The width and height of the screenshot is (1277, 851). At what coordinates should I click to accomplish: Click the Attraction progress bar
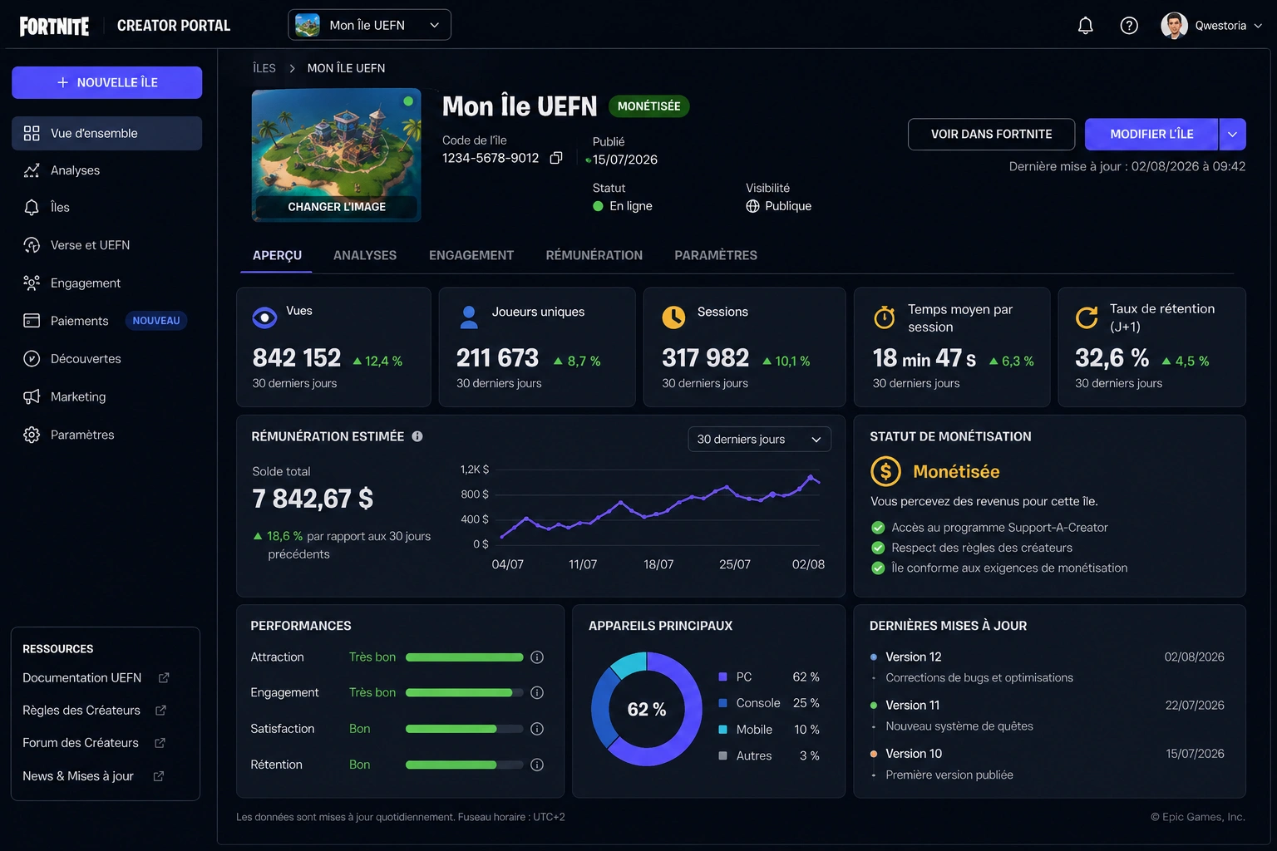pos(465,657)
